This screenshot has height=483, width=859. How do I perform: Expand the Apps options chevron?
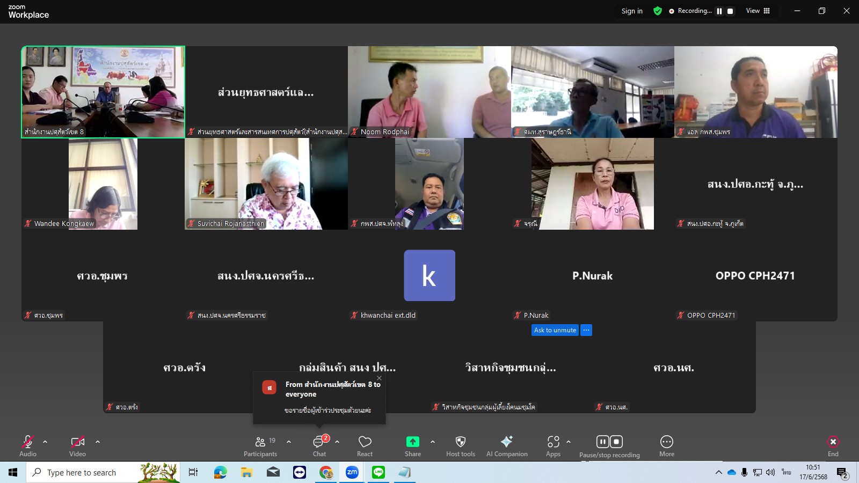coord(569,442)
